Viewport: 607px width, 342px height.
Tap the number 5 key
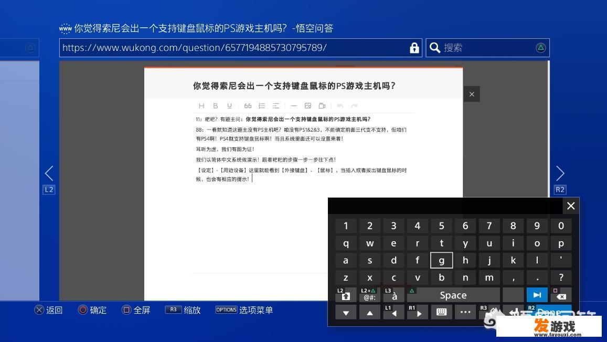point(441,226)
